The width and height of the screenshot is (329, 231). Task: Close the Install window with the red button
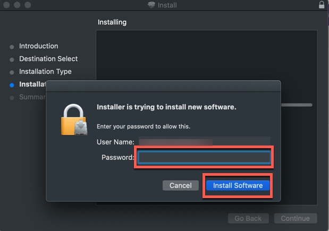coord(6,5)
